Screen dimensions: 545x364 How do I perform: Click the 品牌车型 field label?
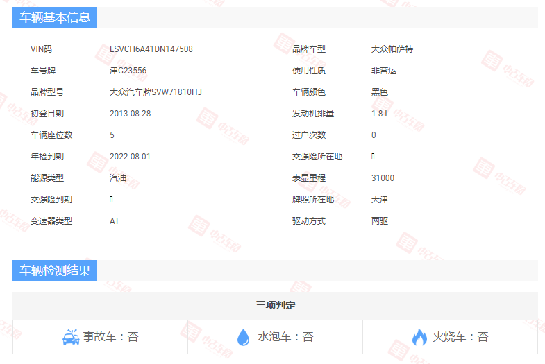click(309, 49)
